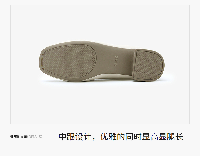This screenshot has height=156, width=200.
Task: Click the forefoot herringbone tread area
Action: [x=69, y=62]
